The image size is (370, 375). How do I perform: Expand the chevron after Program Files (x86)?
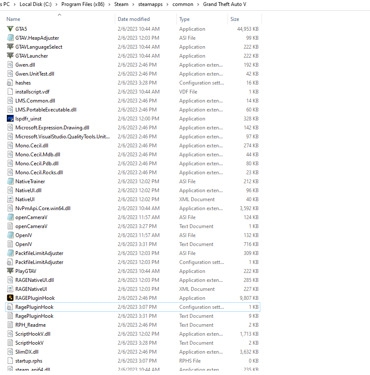(x=109, y=5)
